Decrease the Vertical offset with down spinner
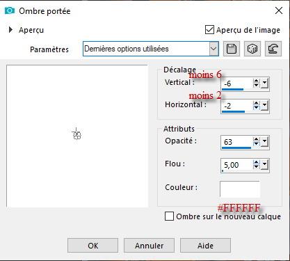 pos(256,86)
